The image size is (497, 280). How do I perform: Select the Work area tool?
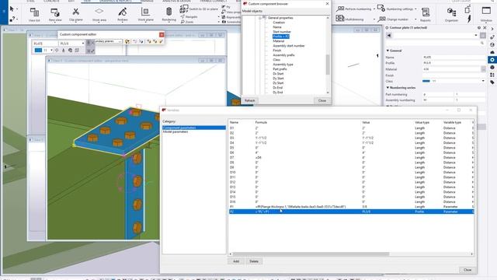point(99,14)
